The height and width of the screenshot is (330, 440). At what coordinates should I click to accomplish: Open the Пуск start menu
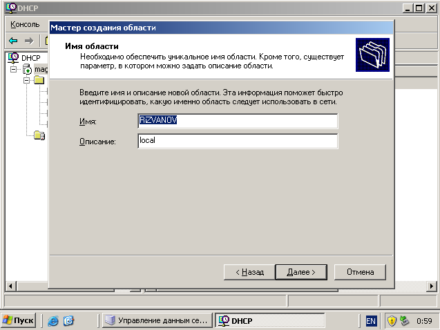tap(18, 320)
